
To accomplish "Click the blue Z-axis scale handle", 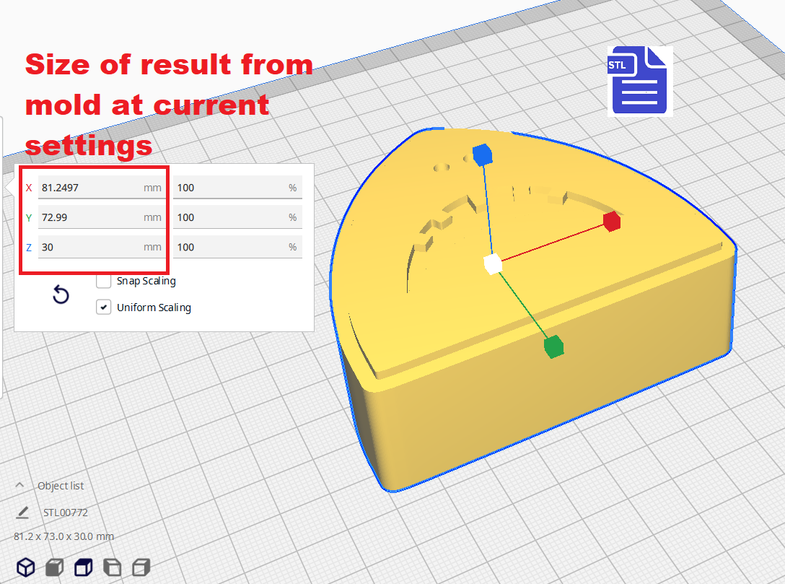I will pos(481,154).
